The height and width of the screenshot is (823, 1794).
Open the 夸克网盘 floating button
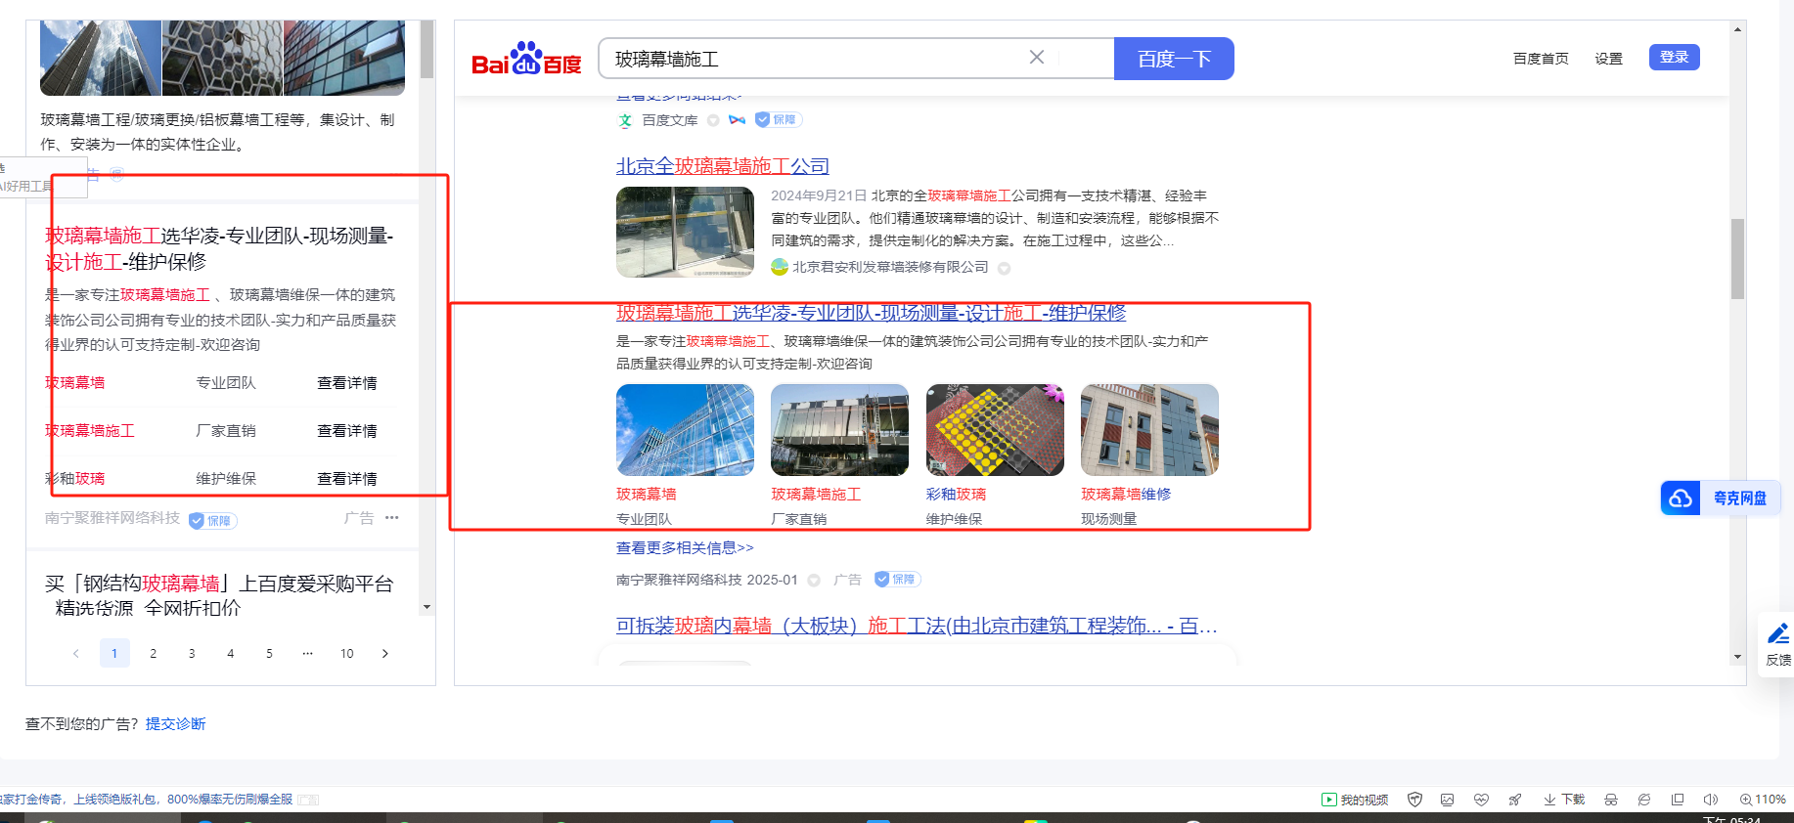[1721, 498]
